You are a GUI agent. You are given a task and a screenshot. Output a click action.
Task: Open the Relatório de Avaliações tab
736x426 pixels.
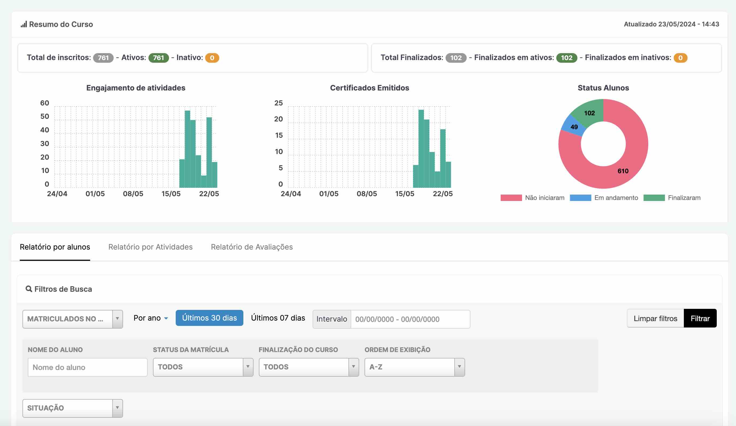coord(252,247)
